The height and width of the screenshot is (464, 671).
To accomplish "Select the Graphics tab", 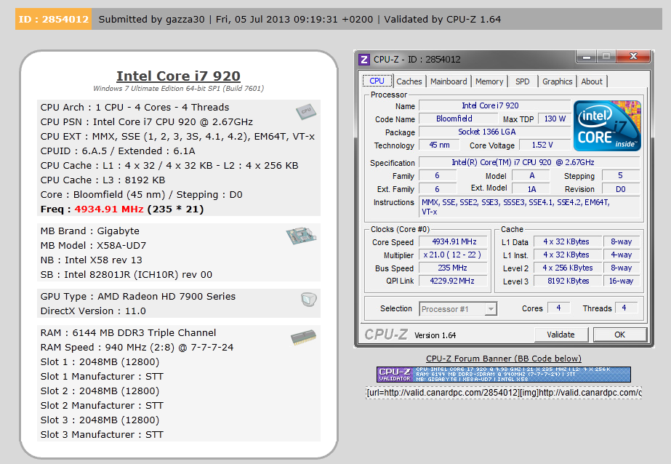I will coord(557,81).
